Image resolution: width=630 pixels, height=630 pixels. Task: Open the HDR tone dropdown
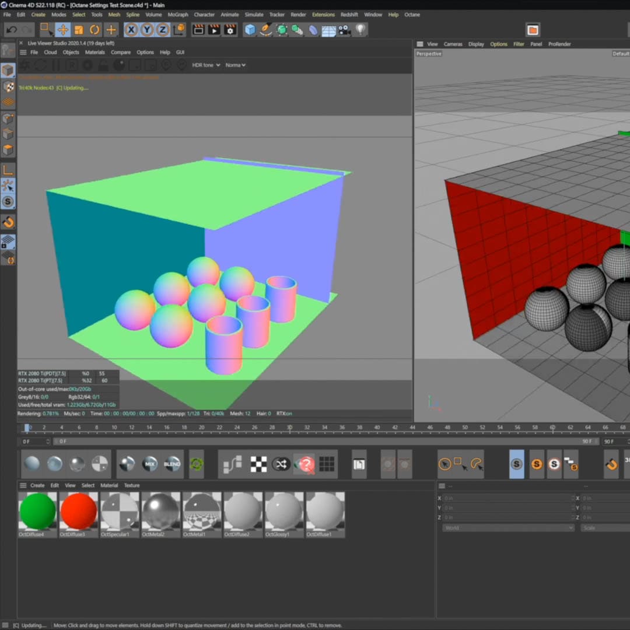pos(206,65)
